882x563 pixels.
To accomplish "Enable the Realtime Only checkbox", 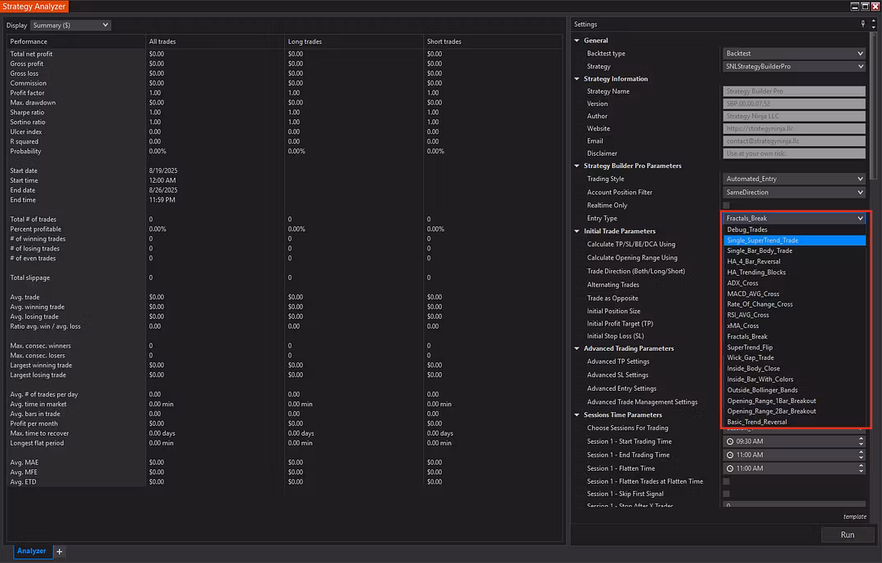I will (726, 206).
